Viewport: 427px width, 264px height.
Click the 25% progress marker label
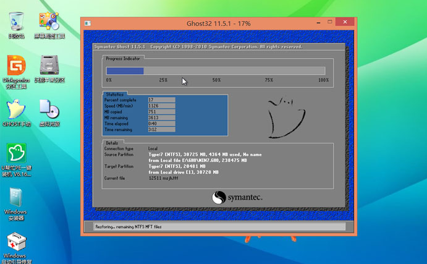(x=163, y=80)
